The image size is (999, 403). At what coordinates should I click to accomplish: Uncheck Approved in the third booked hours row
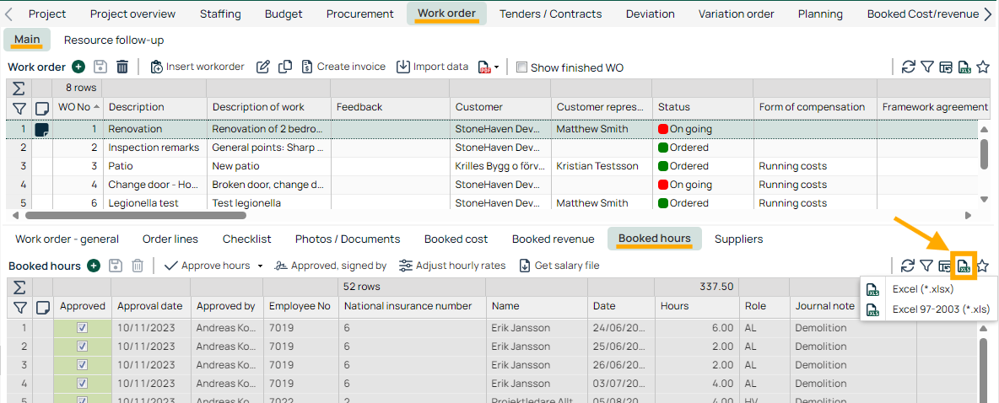point(82,365)
